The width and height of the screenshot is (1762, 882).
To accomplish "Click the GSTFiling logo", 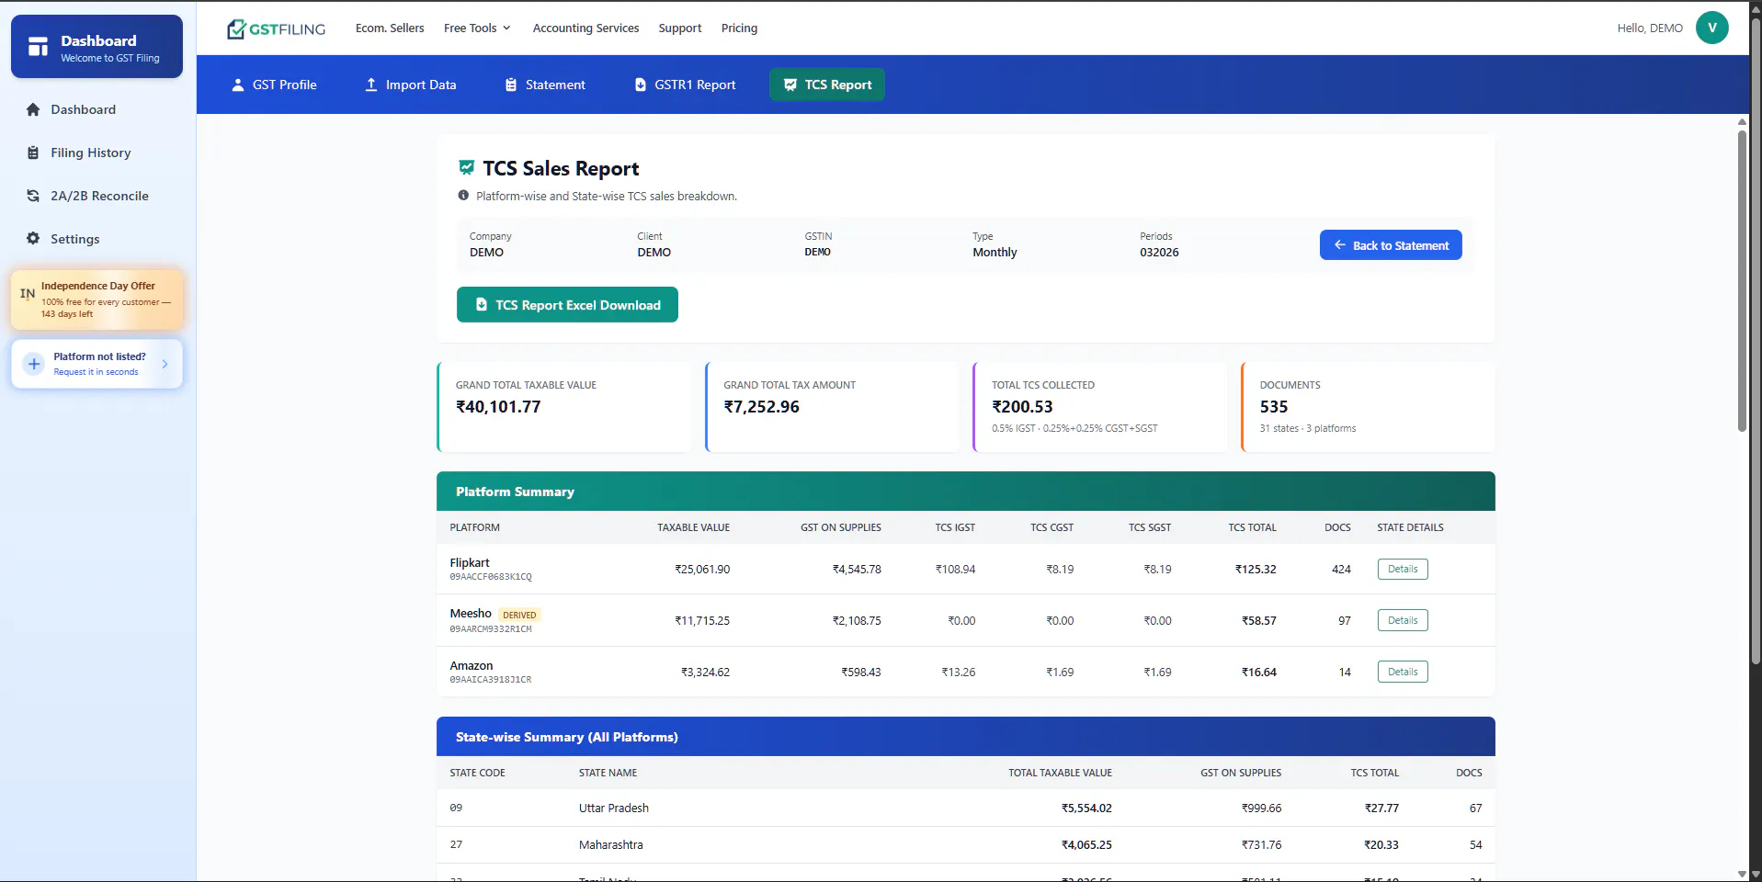I will pyautogui.click(x=276, y=28).
